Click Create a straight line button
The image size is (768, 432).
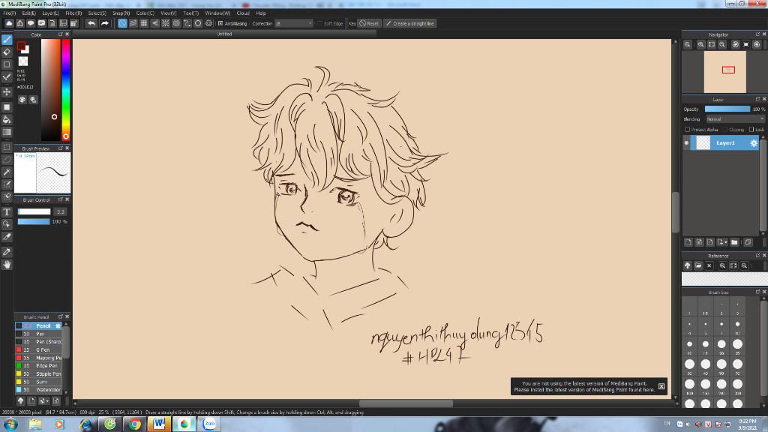(409, 23)
